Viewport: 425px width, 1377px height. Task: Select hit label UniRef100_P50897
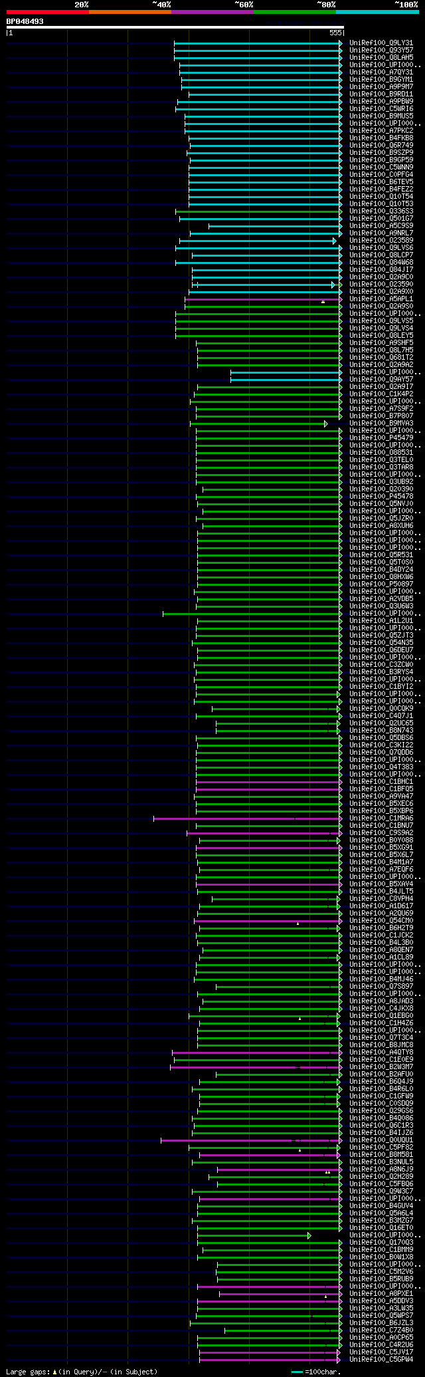pyautogui.click(x=382, y=584)
